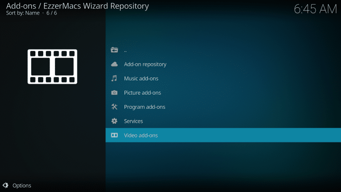Open the Music add-ons category
This screenshot has height=192, width=341.
coord(141,78)
